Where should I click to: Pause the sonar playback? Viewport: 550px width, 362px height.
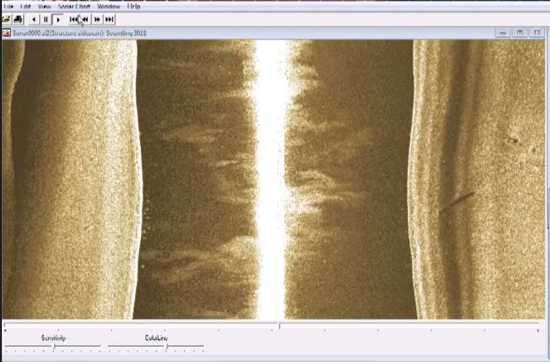(x=46, y=19)
